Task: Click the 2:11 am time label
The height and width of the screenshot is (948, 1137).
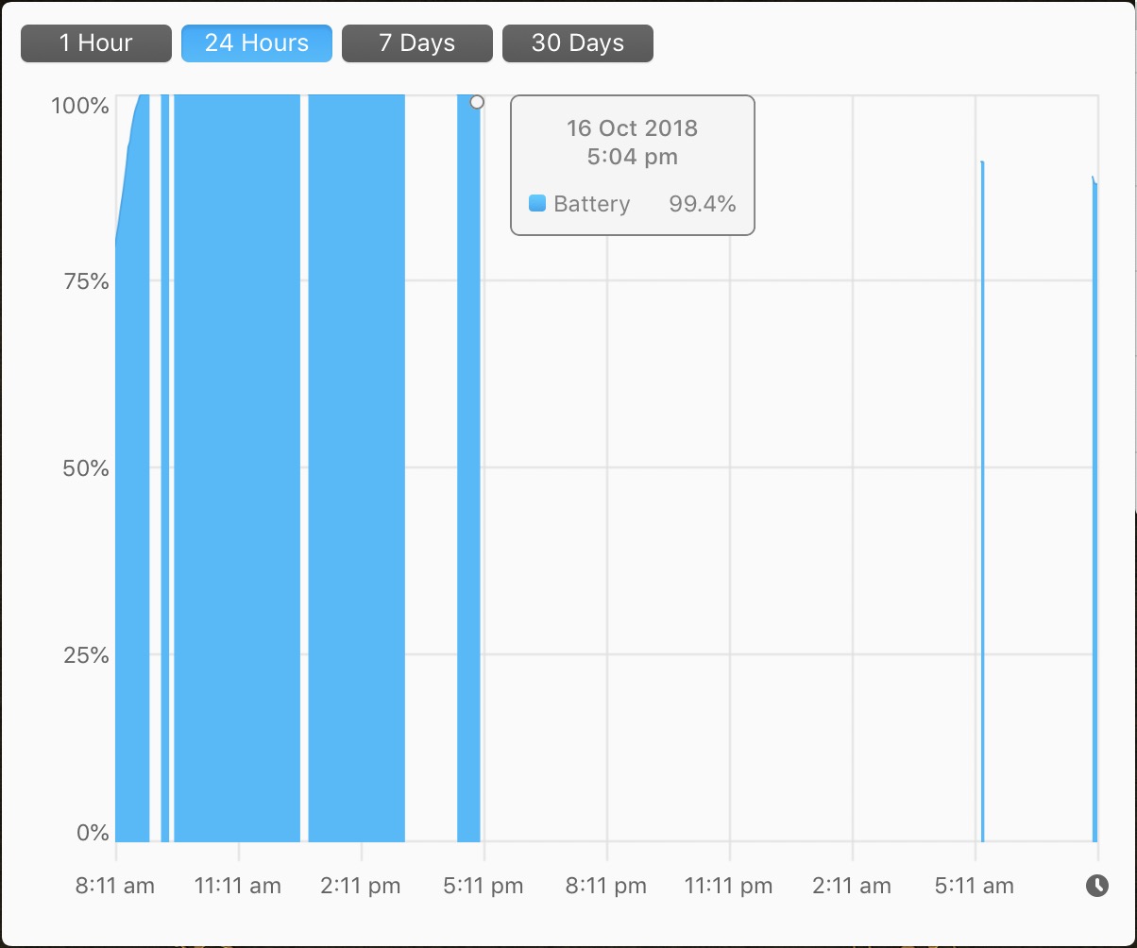Action: 852,886
